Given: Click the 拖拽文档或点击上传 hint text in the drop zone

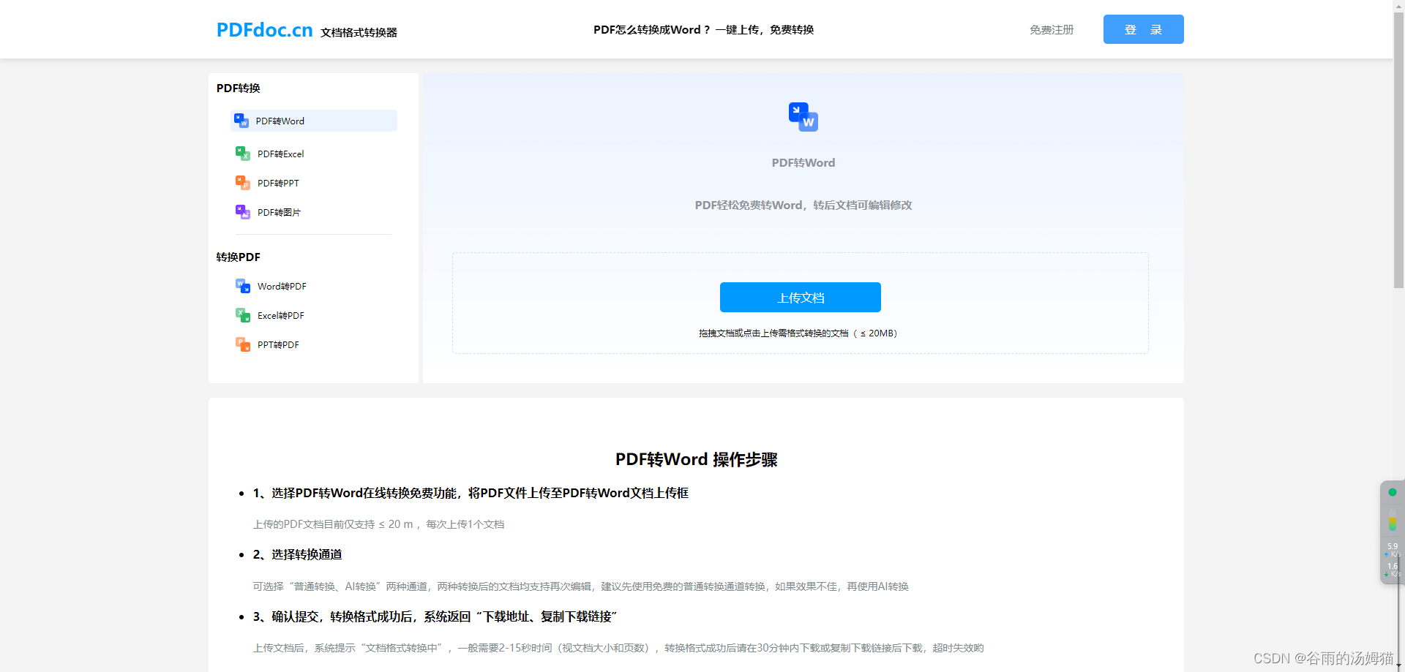Looking at the screenshot, I should click(798, 333).
